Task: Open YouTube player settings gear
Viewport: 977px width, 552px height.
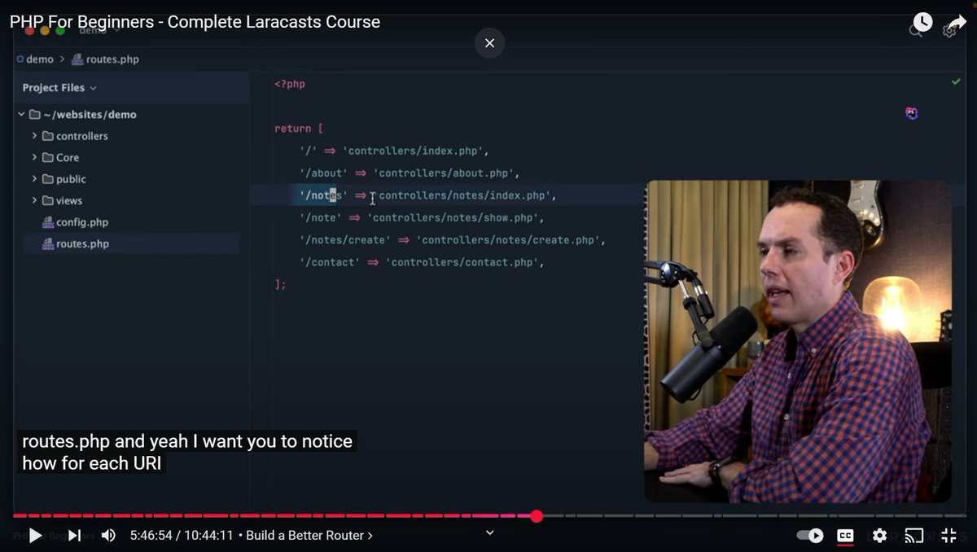Action: [879, 535]
